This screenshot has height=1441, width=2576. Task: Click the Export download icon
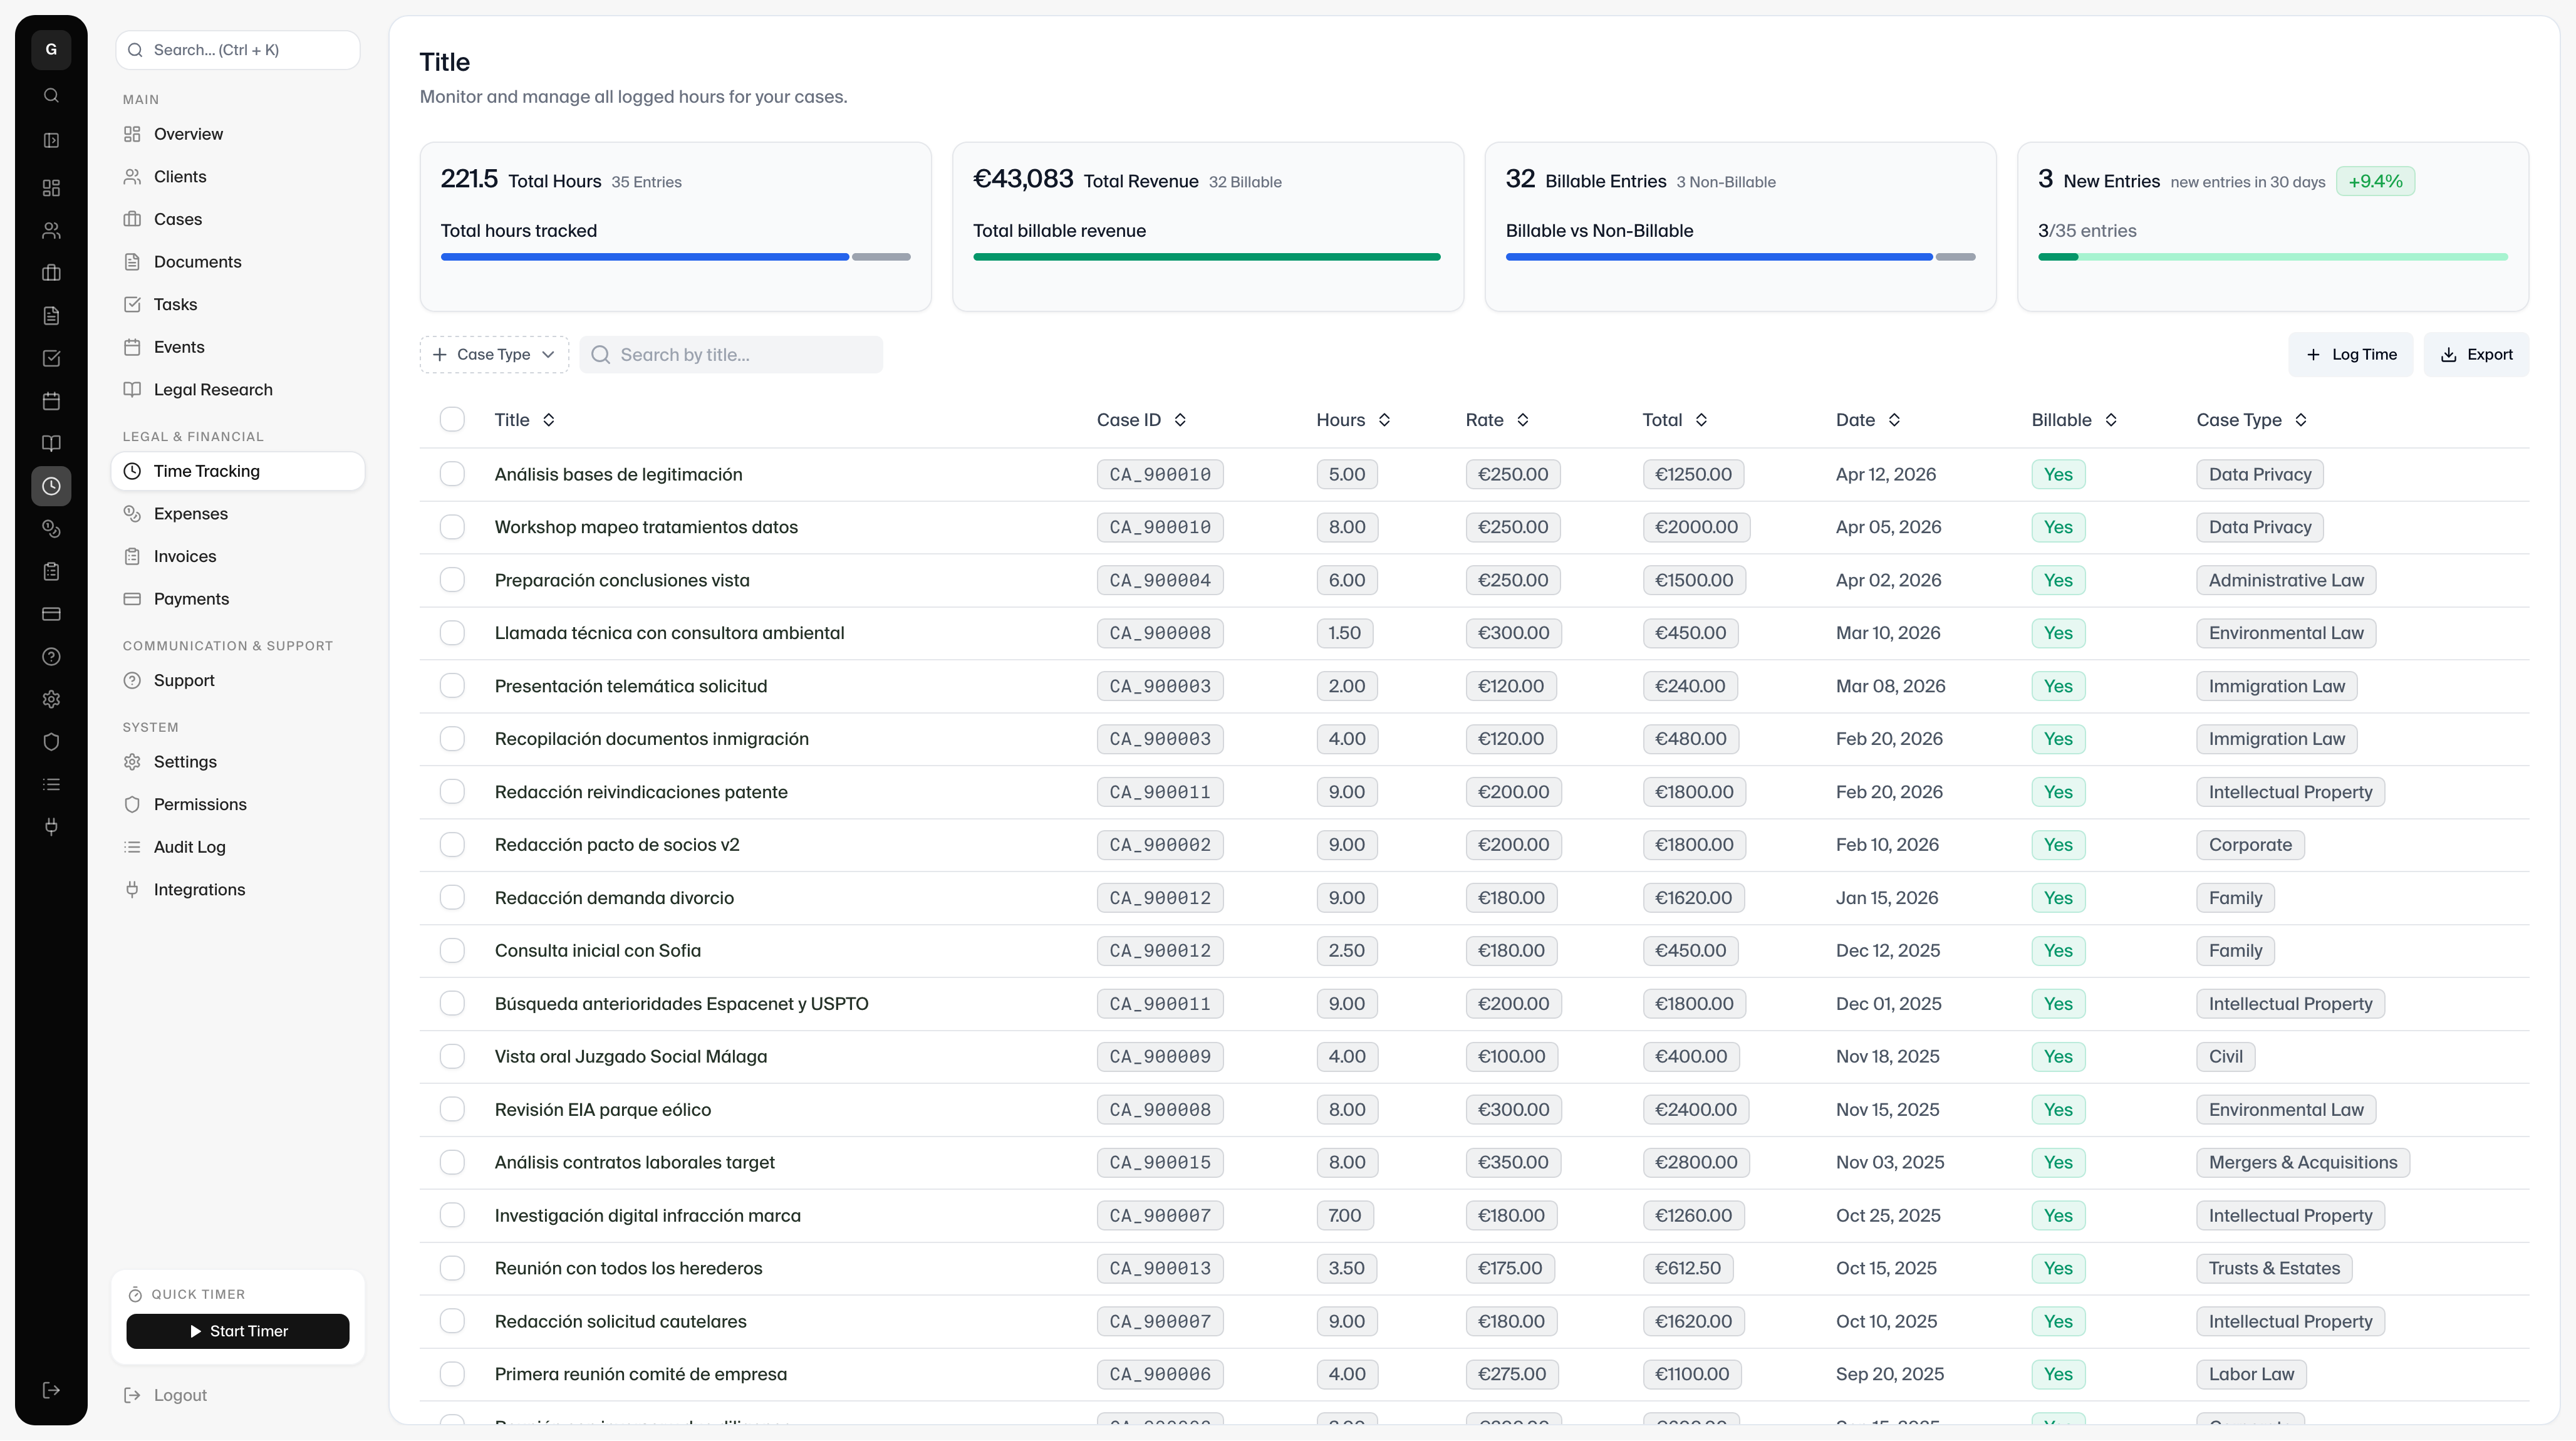[2448, 355]
